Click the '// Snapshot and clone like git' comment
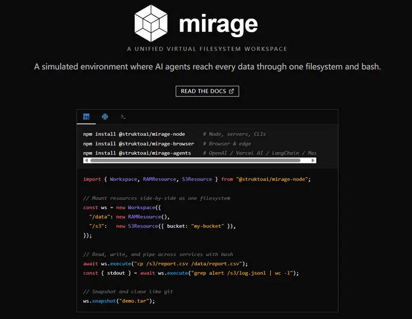412x319 pixels. coord(128,292)
